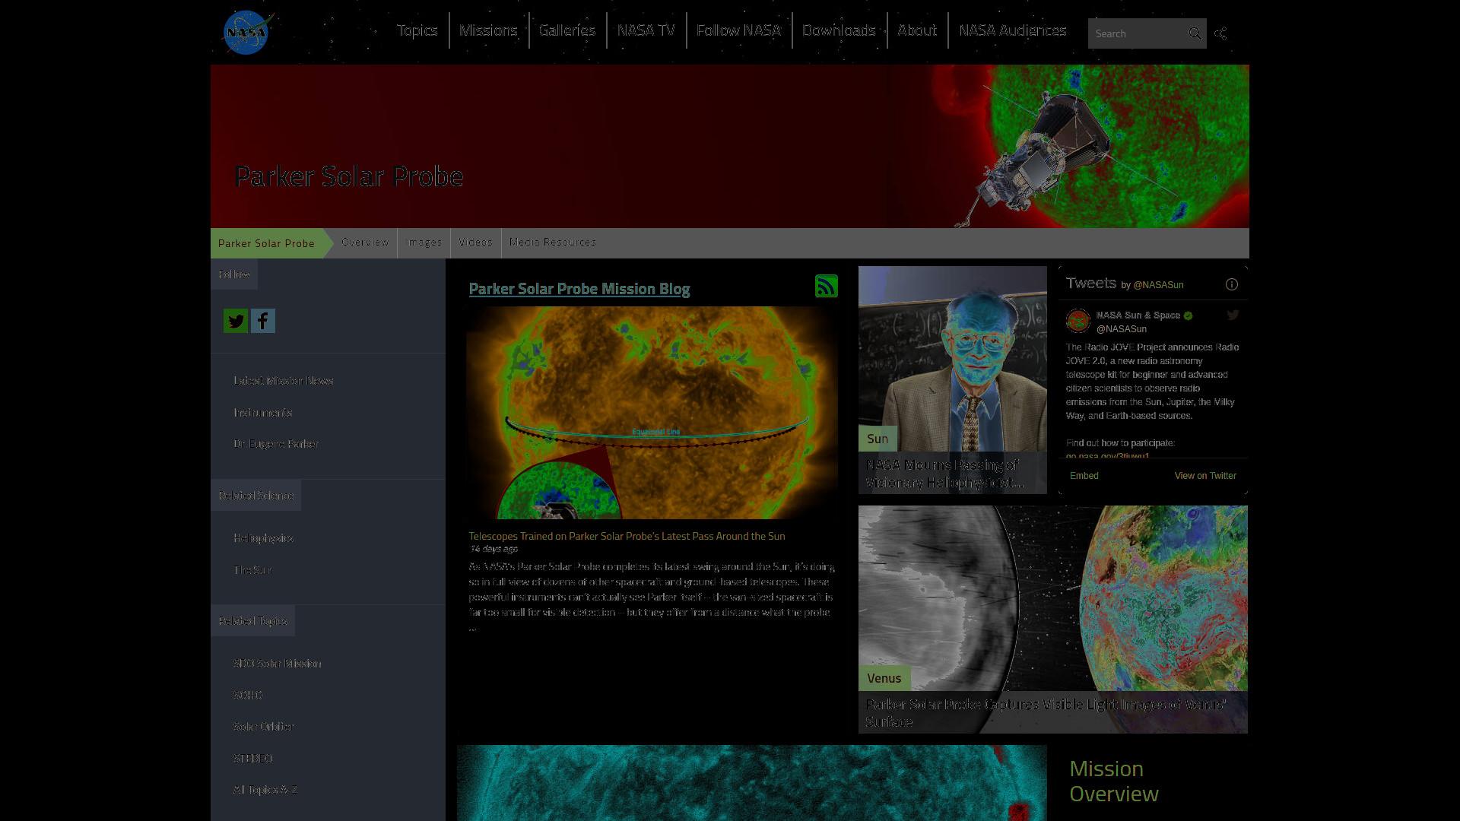This screenshot has height=821, width=1460.
Task: Focus the Search input field
Action: pyautogui.click(x=1138, y=33)
